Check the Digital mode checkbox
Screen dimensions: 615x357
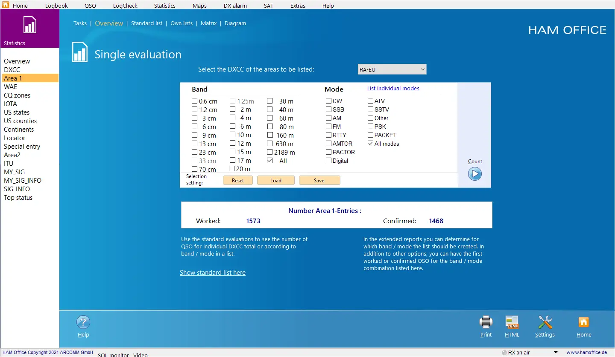(x=328, y=161)
